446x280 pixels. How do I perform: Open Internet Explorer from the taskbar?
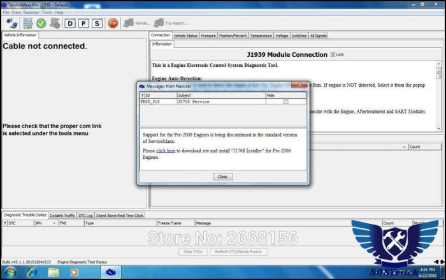click(x=32, y=272)
